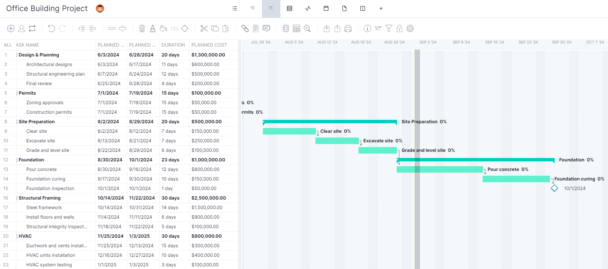This screenshot has width=608, height=269.
Task: Click the Foundation curing Gantt bar
Action: click(x=516, y=179)
